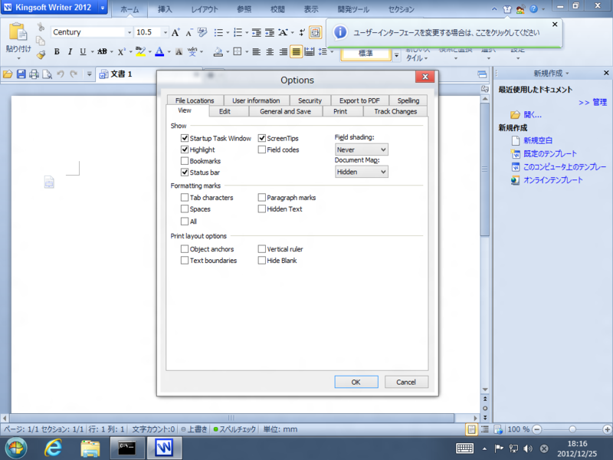Screen dimensions: 613x460
Task: Open the Kingsoft Writer 2012 menu arrow
Action: (103, 8)
